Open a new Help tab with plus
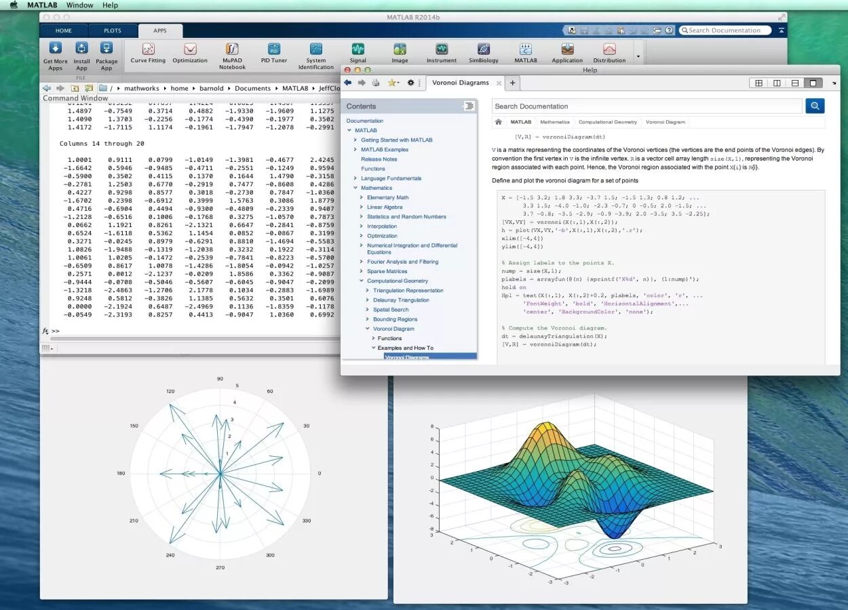The width and height of the screenshot is (848, 610). (512, 83)
